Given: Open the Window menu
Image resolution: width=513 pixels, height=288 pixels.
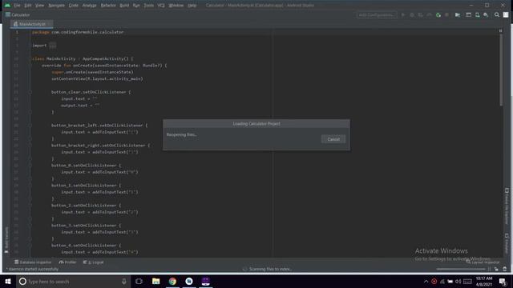Looking at the screenshot, I should (x=176, y=6).
